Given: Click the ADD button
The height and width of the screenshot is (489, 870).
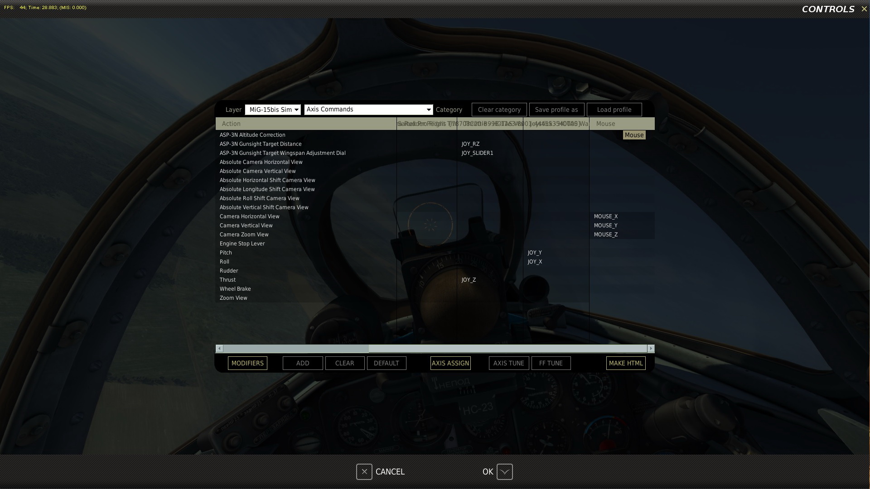Looking at the screenshot, I should 303,363.
